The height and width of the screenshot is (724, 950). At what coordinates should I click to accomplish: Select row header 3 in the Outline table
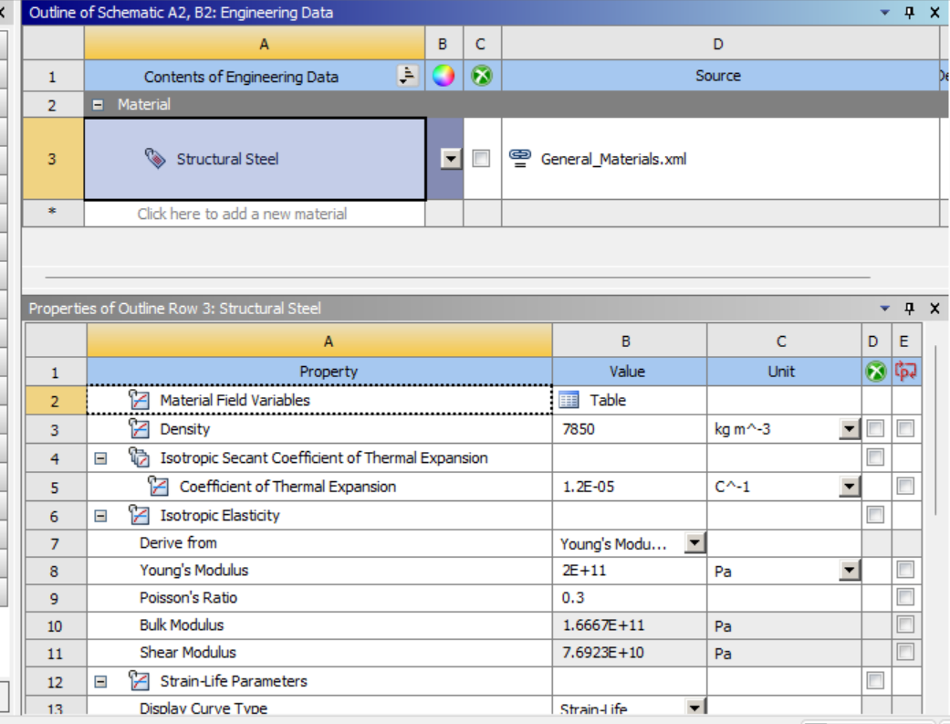(53, 159)
